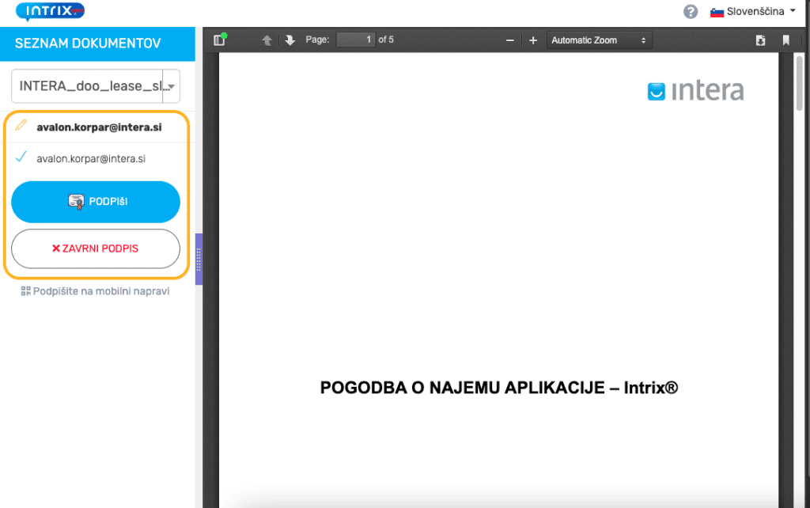
Task: Go to the previous page with the up arrow
Action: (x=268, y=39)
